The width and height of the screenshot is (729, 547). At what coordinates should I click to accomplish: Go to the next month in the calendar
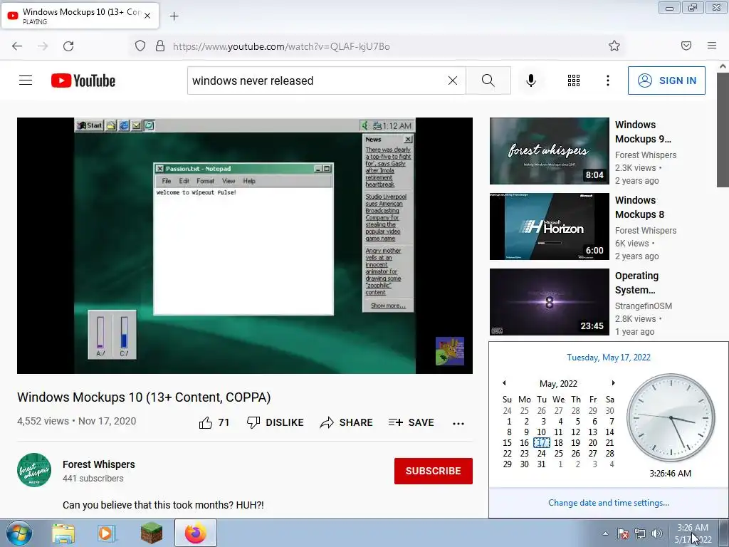coord(613,382)
